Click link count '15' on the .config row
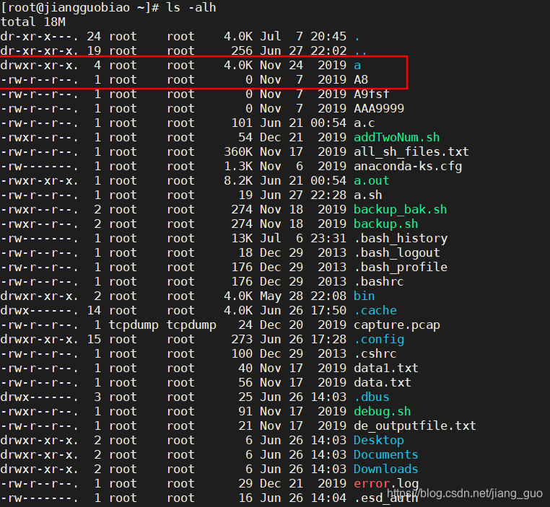This screenshot has width=550, height=507. [94, 339]
